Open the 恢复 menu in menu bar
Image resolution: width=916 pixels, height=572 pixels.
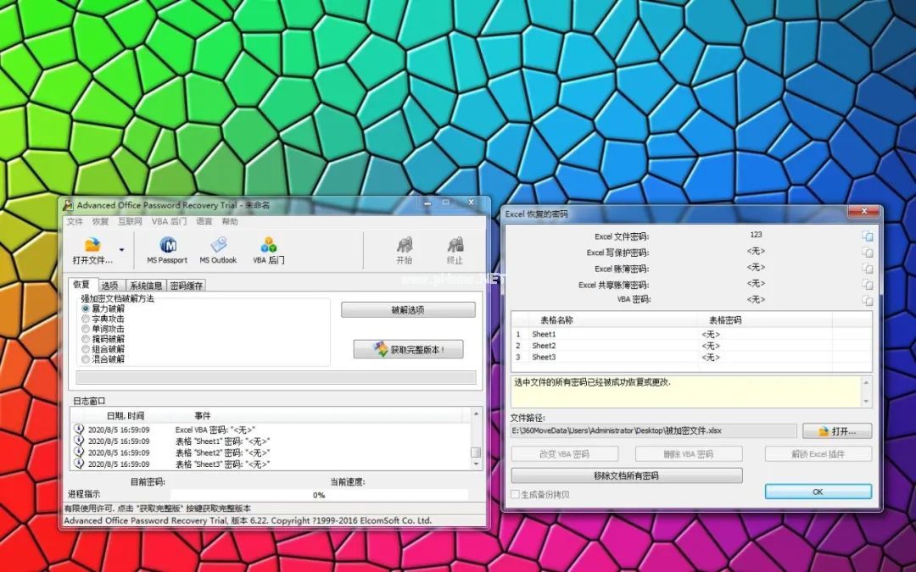click(x=100, y=221)
